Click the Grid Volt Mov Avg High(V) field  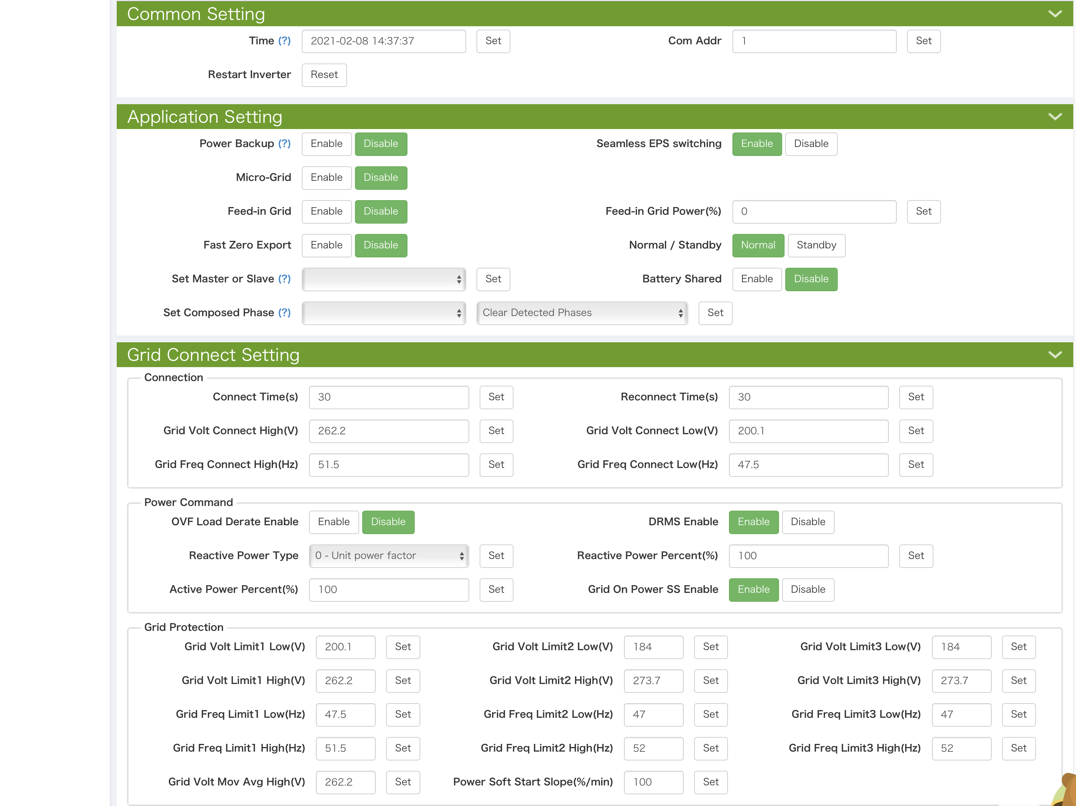click(x=345, y=782)
